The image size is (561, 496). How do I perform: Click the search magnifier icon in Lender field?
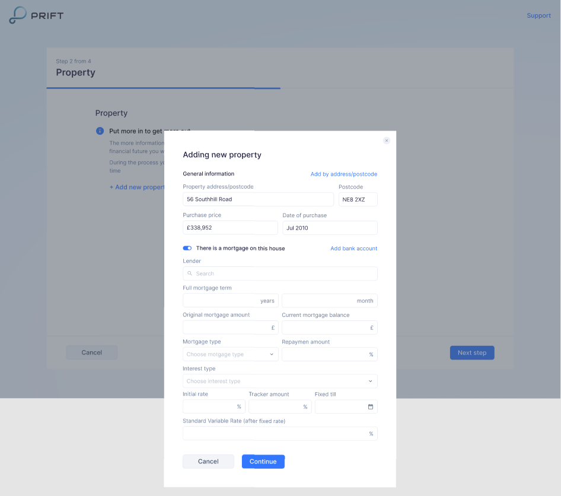[x=190, y=274]
